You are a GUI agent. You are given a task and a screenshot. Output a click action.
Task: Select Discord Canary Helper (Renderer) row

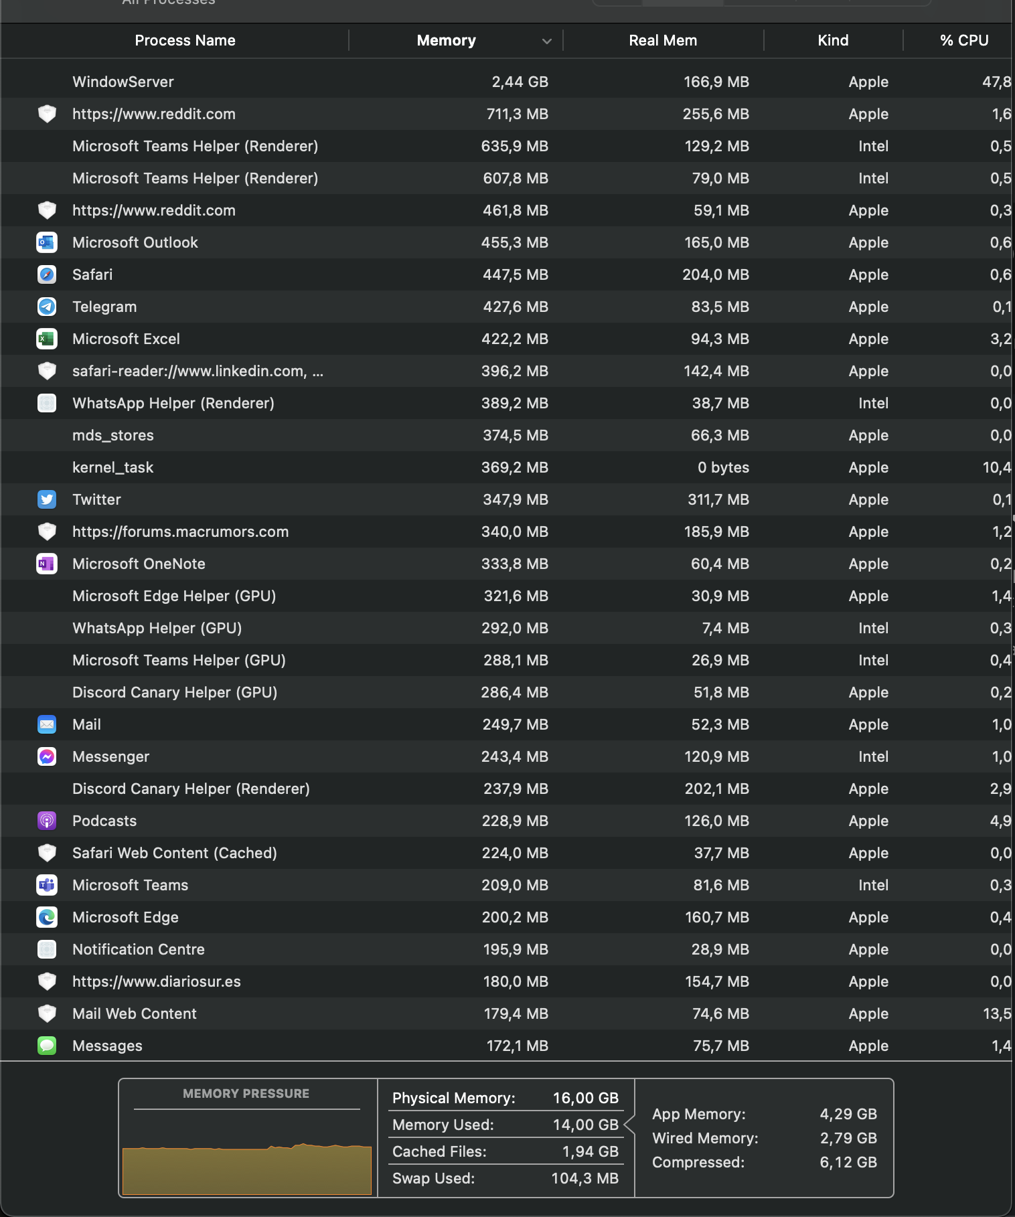point(506,789)
